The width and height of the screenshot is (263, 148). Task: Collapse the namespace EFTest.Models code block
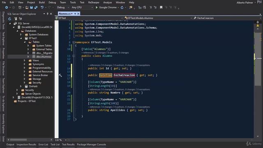click(x=74, y=42)
